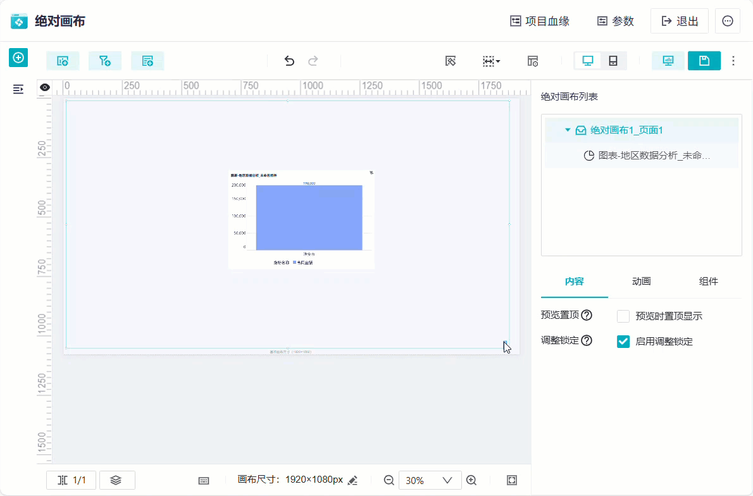This screenshot has width=753, height=496.
Task: Click the 退出 button
Action: [x=679, y=21]
